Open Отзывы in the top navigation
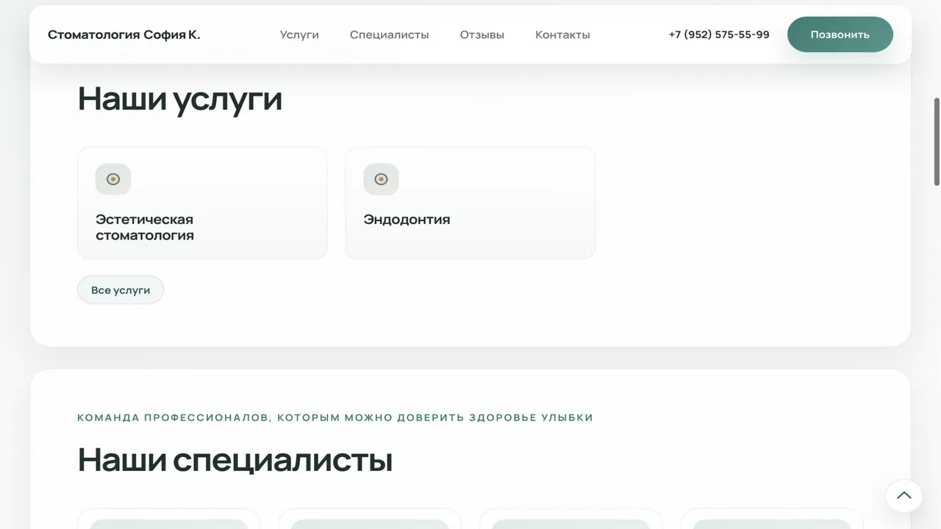Screen dimensions: 941x529 click(482, 35)
